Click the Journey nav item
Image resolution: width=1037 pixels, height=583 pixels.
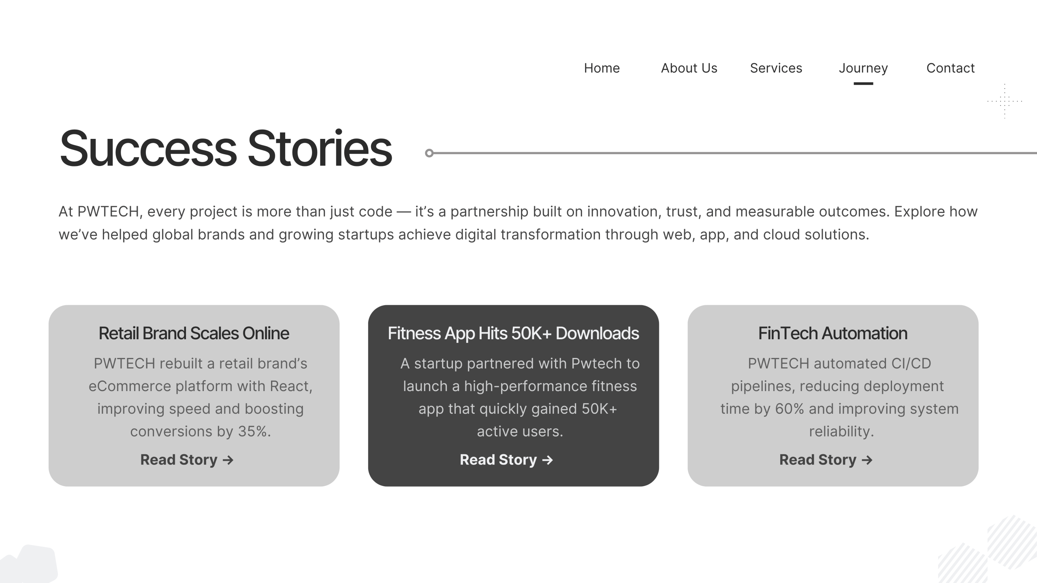pyautogui.click(x=863, y=68)
